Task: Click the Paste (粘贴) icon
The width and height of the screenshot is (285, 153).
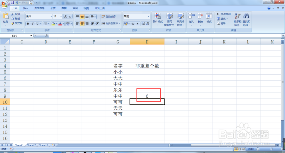Action: (6, 16)
